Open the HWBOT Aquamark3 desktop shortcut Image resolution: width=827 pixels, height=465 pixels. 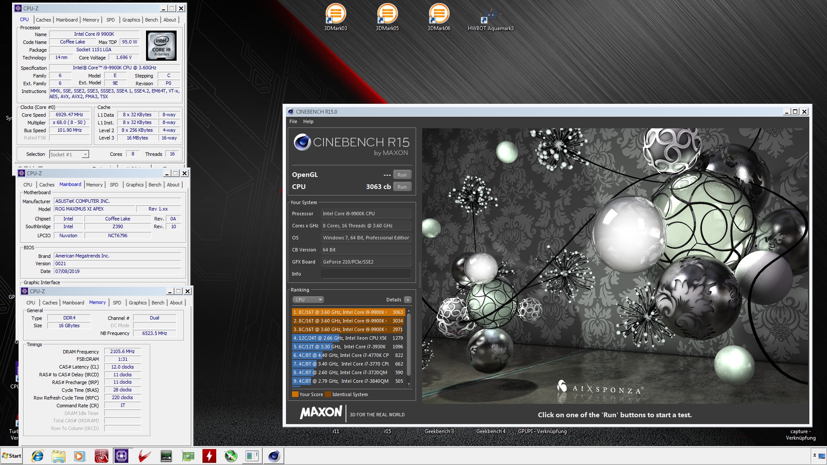click(x=491, y=17)
